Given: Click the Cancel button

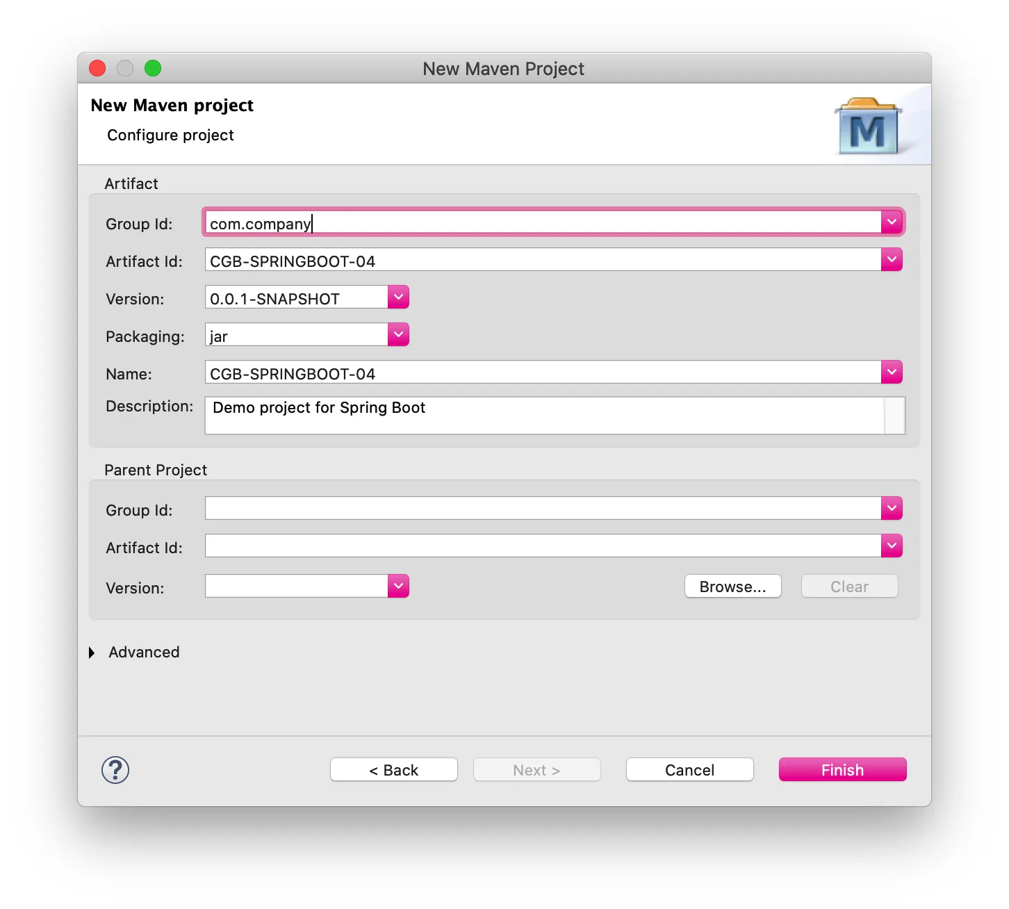Looking at the screenshot, I should click(690, 770).
